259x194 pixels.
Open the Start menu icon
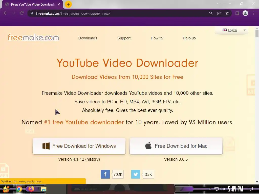(x=6, y=189)
